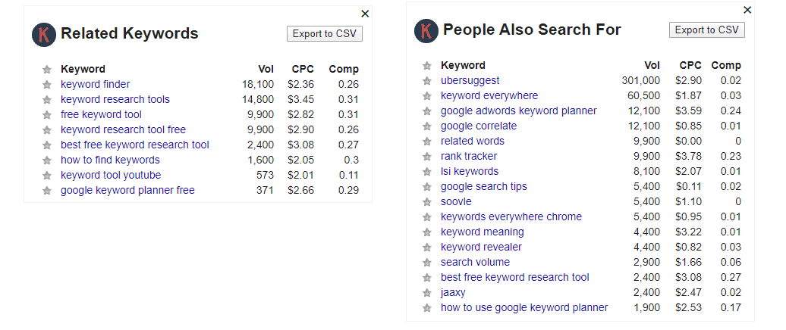Toggle star for all Related Keywords header
The width and height of the screenshot is (786, 330).
(47, 70)
